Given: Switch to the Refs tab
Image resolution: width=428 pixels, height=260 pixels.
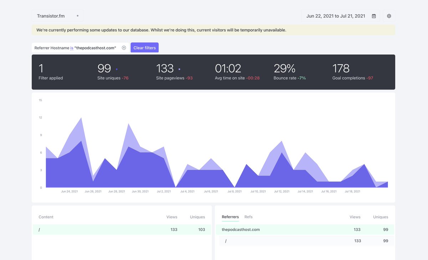Looking at the screenshot, I should (x=248, y=217).
